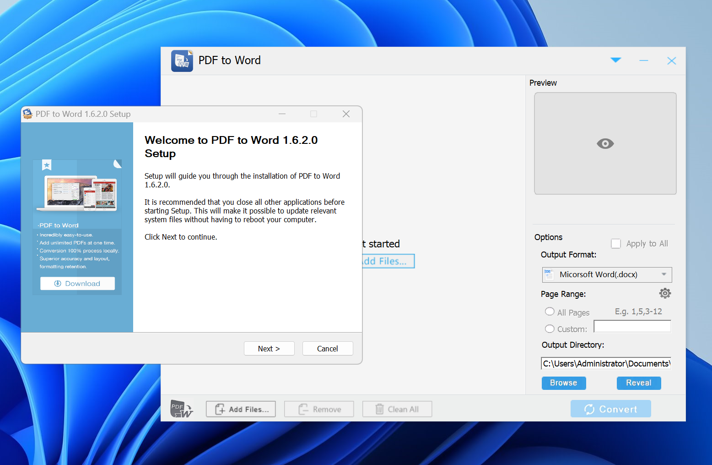Click the star bookmark icon in setup banner
Screen dimensions: 712x465
pyautogui.click(x=47, y=165)
